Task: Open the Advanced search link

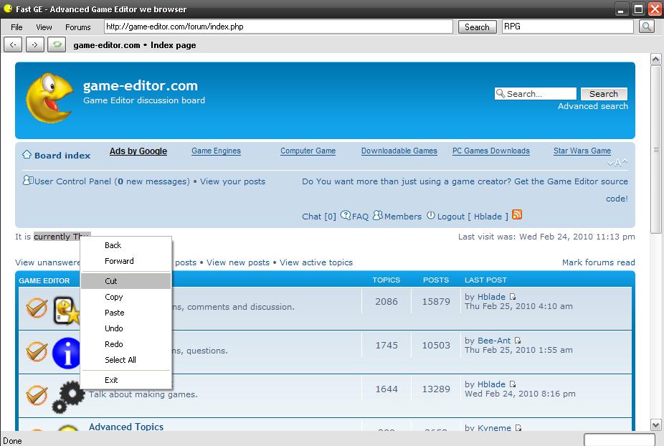Action: 593,106
